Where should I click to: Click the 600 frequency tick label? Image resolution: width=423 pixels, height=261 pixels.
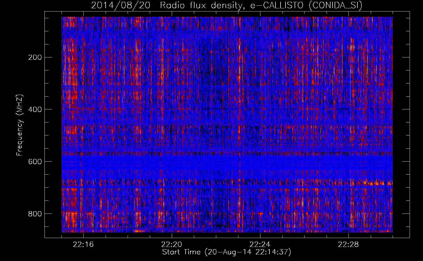[35, 162]
